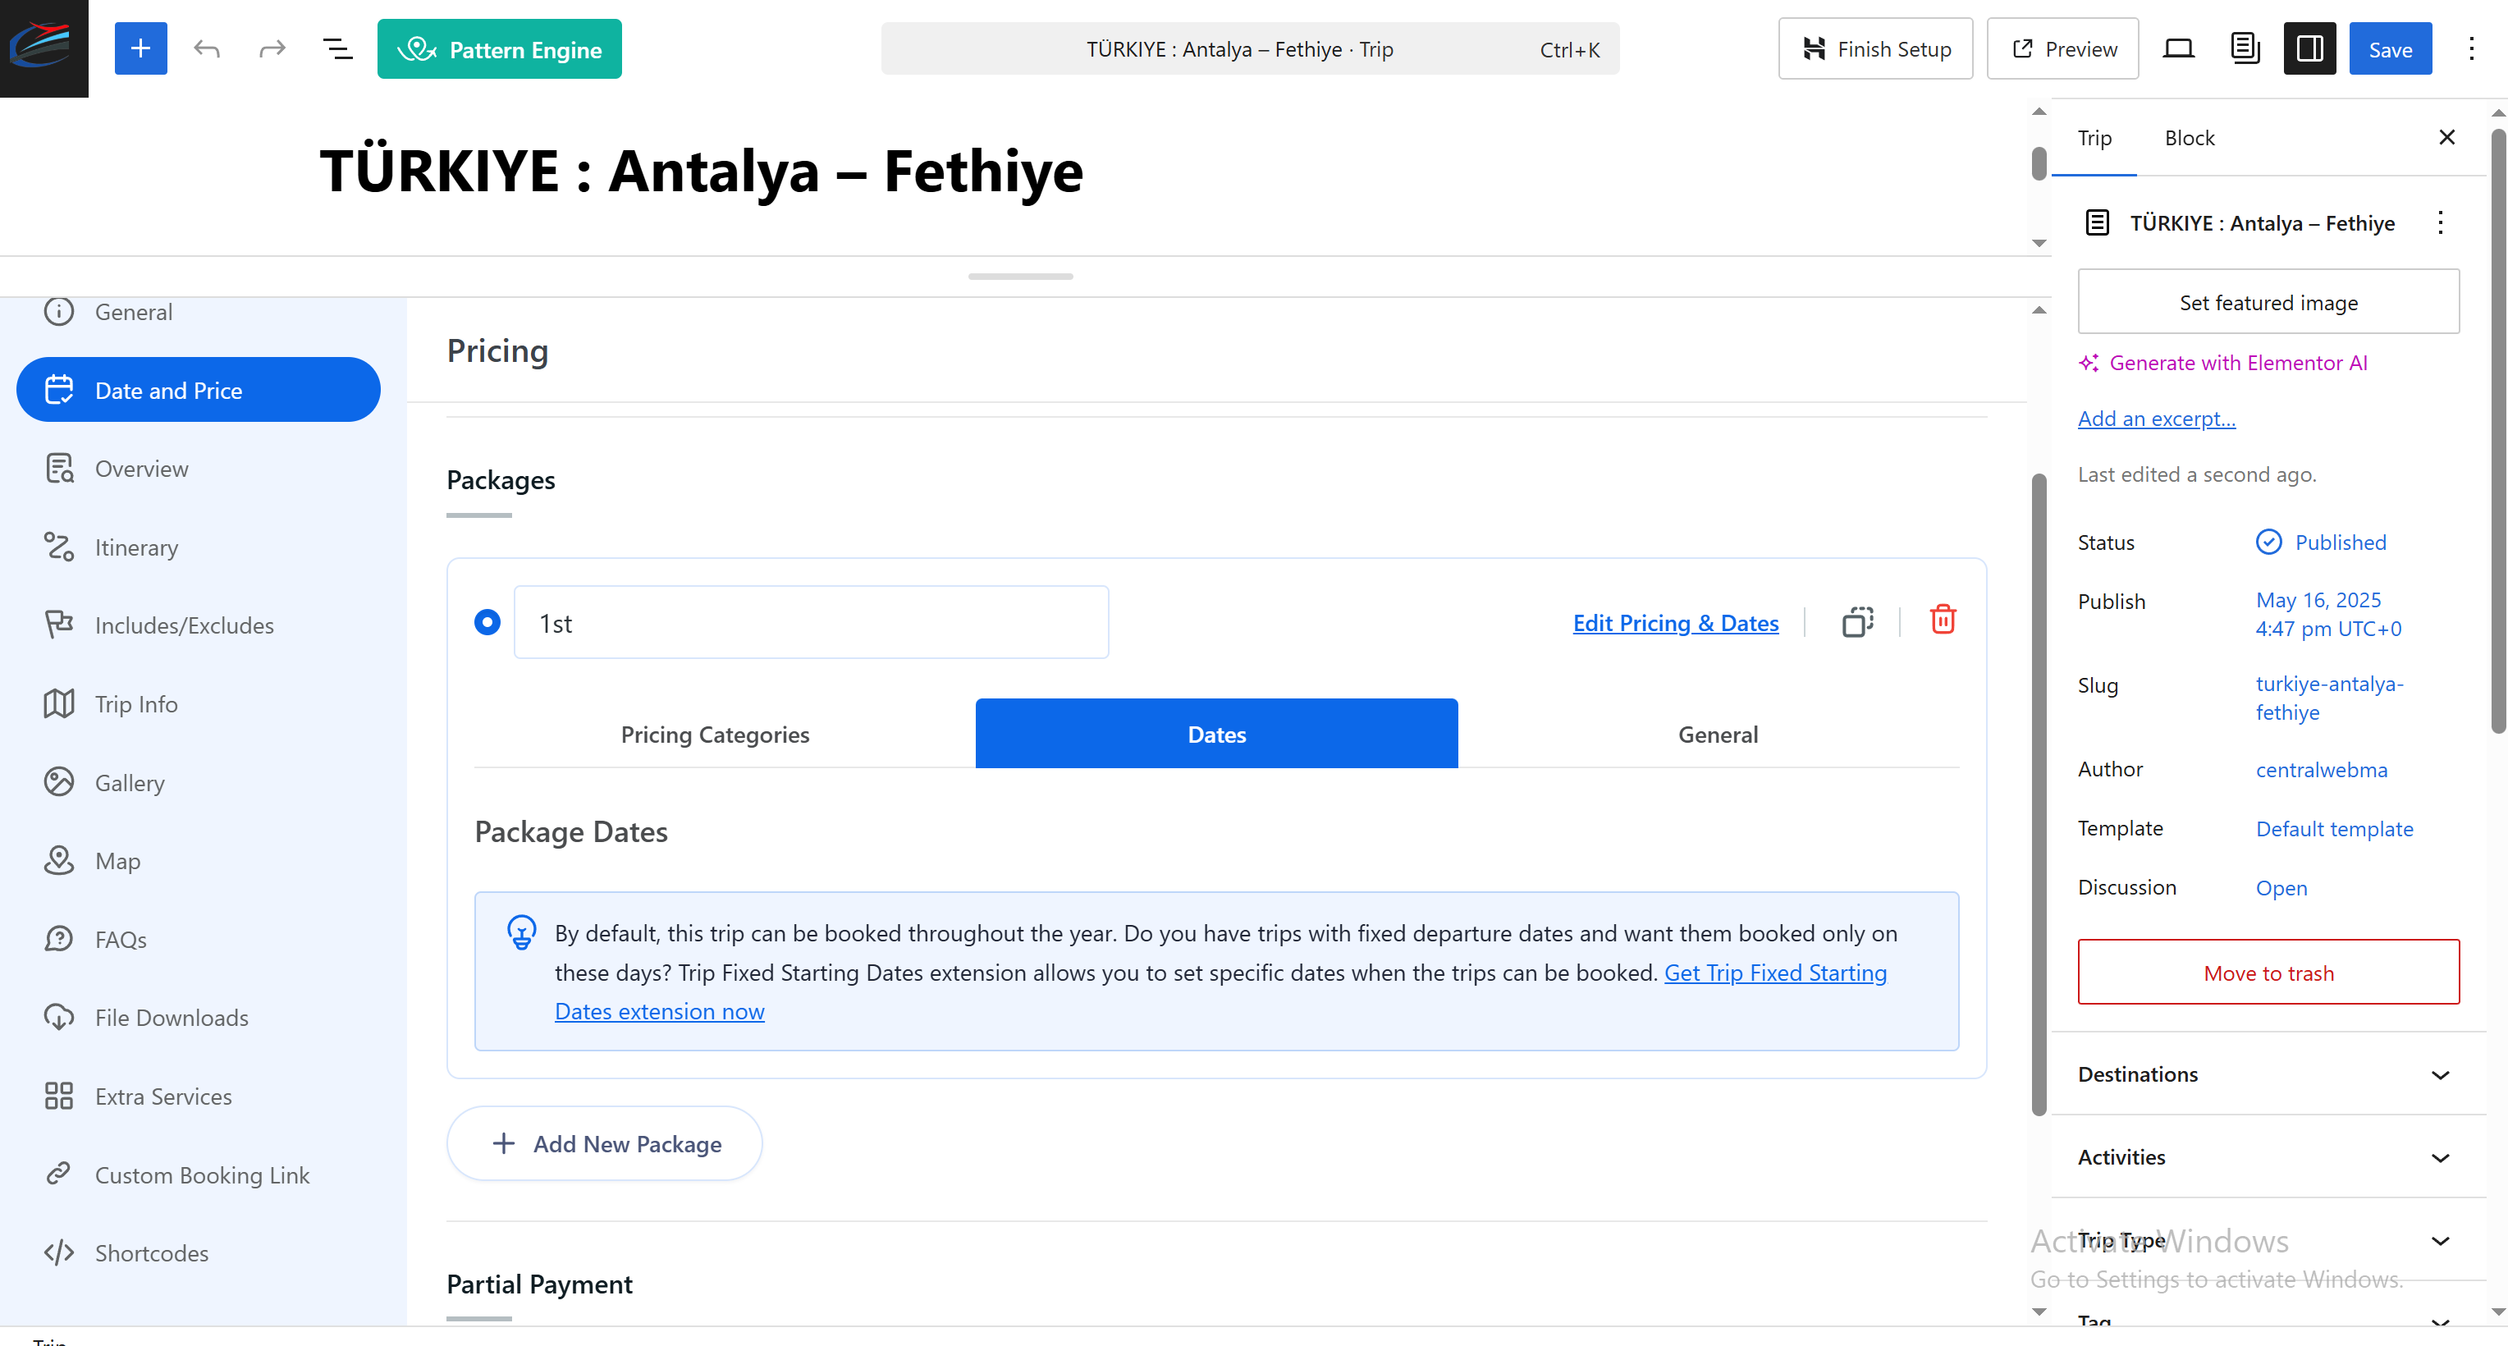Open the Preview in new tab
The image size is (2508, 1346).
2062,48
